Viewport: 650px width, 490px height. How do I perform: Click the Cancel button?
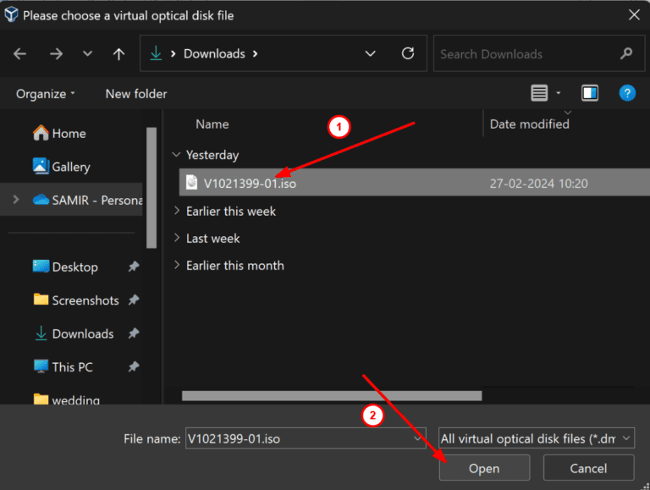pyautogui.click(x=588, y=468)
